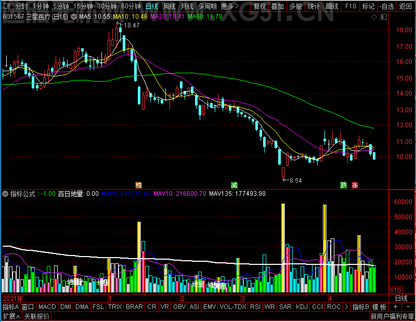Viewport: 416px width, 322px height.
Task: Switch to 60分钟 period
Action: tap(131, 6)
